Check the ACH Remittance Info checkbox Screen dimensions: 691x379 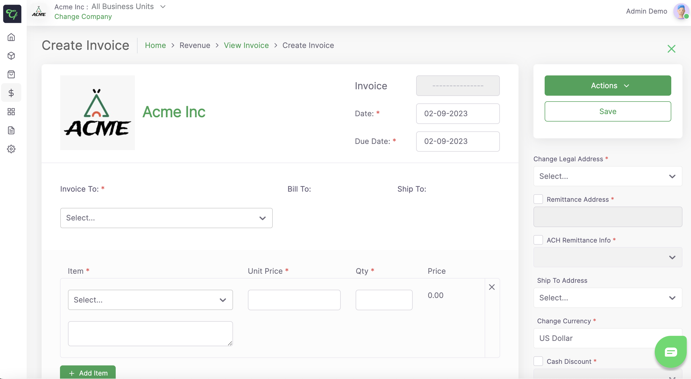[x=538, y=240]
